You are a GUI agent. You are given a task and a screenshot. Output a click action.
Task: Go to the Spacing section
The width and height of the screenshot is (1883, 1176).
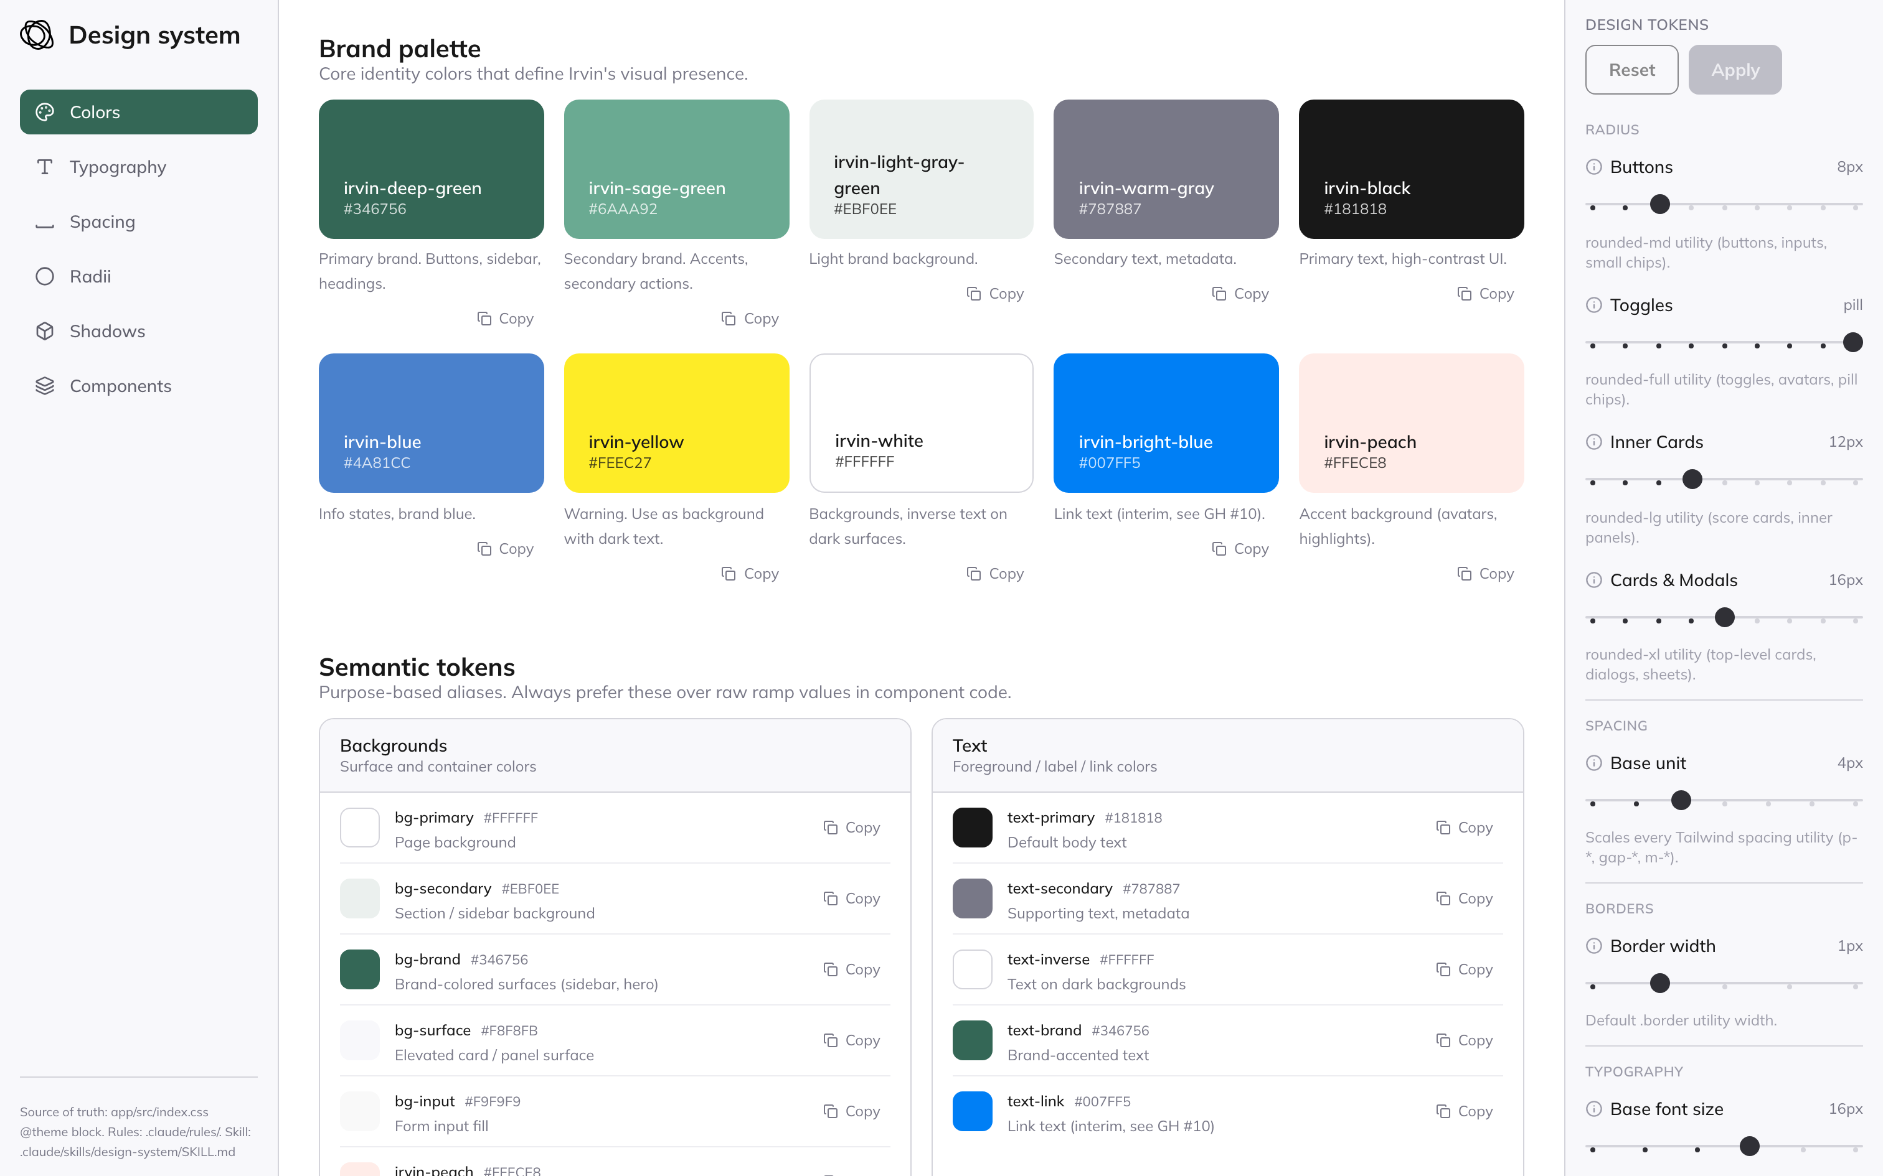pos(138,222)
